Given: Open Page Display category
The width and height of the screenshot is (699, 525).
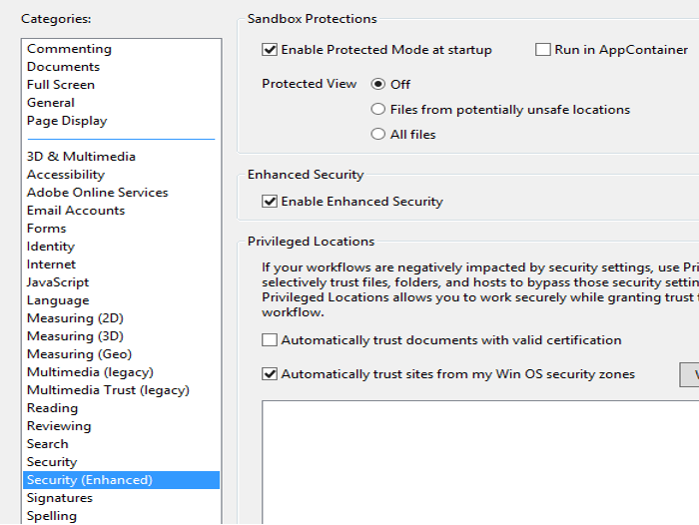Looking at the screenshot, I should (x=67, y=121).
